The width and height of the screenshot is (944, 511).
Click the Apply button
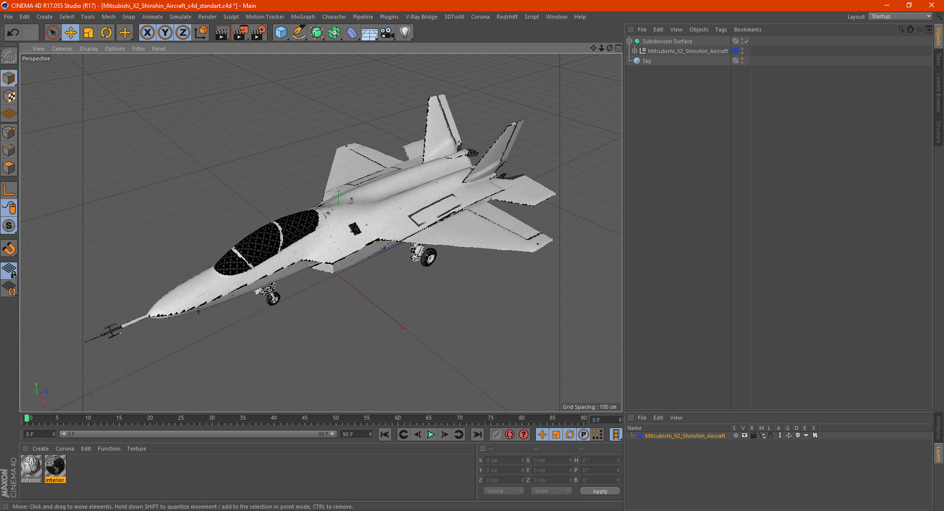[600, 491]
